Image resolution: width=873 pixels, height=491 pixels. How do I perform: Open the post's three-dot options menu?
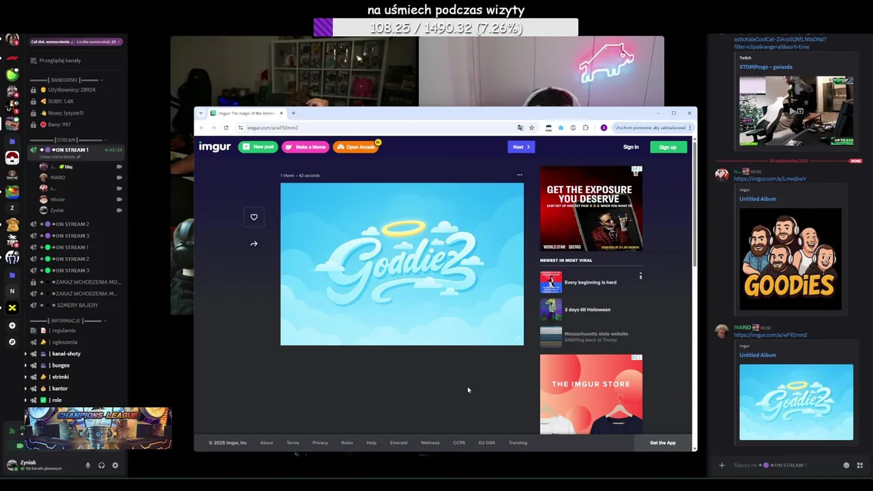(520, 175)
